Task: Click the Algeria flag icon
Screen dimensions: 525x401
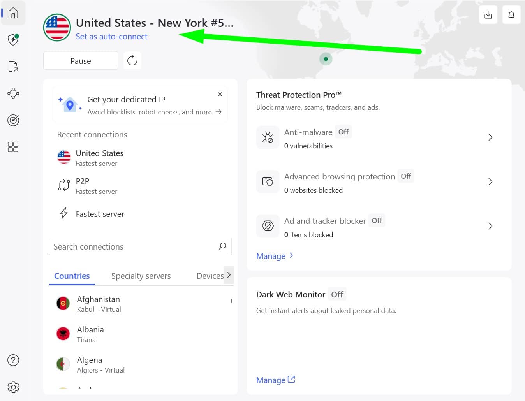Action: pos(63,364)
